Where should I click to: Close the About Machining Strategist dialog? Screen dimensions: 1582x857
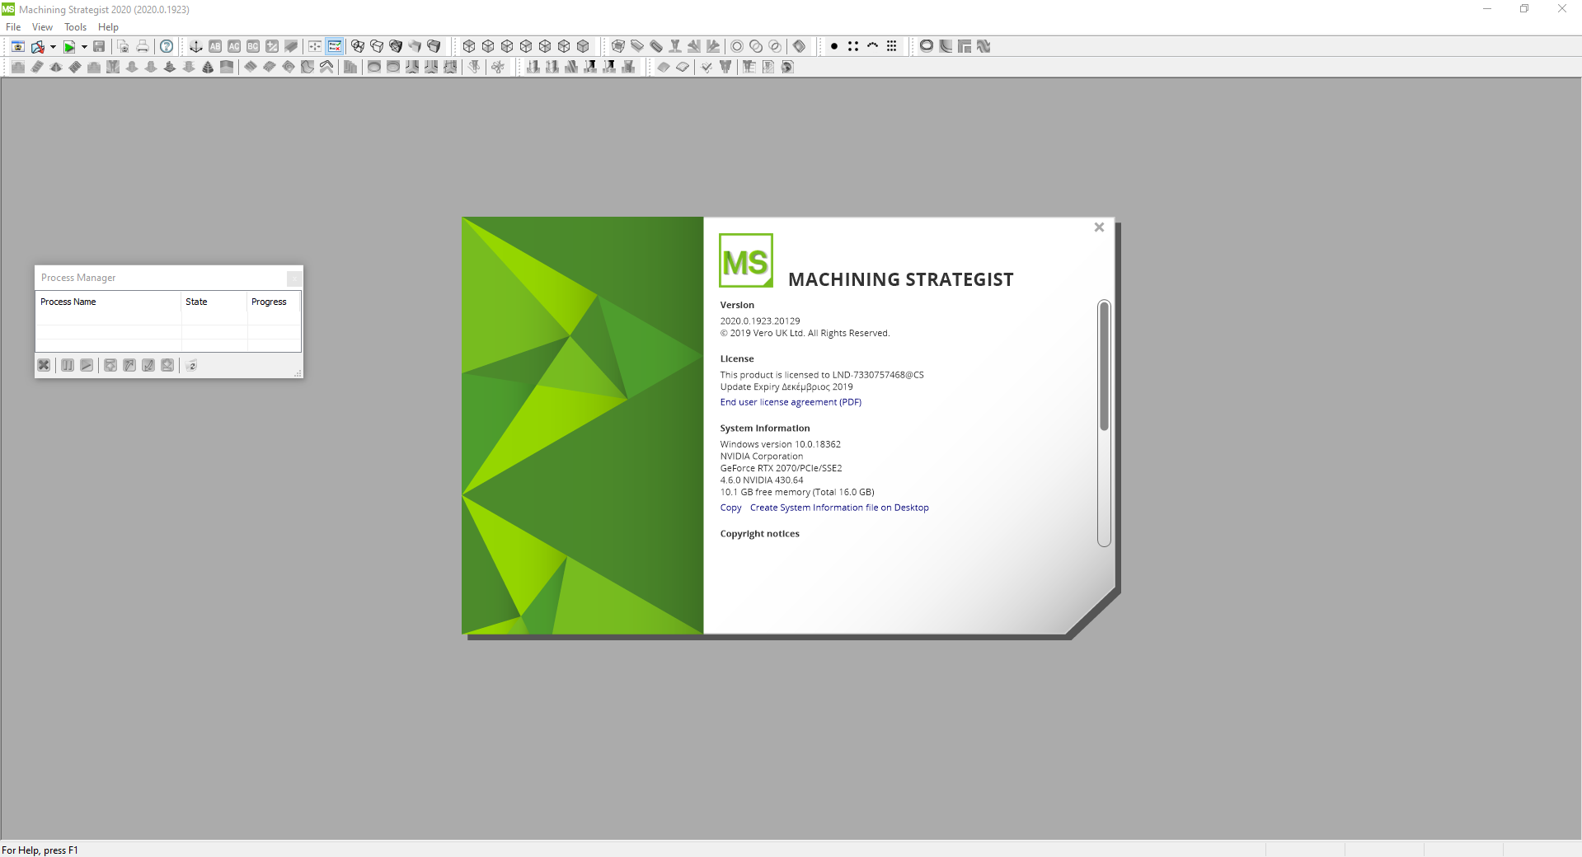pyautogui.click(x=1099, y=227)
